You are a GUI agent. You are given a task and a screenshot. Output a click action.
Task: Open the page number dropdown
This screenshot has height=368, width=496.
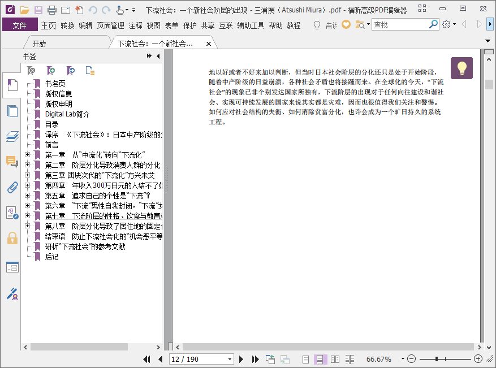(x=230, y=360)
